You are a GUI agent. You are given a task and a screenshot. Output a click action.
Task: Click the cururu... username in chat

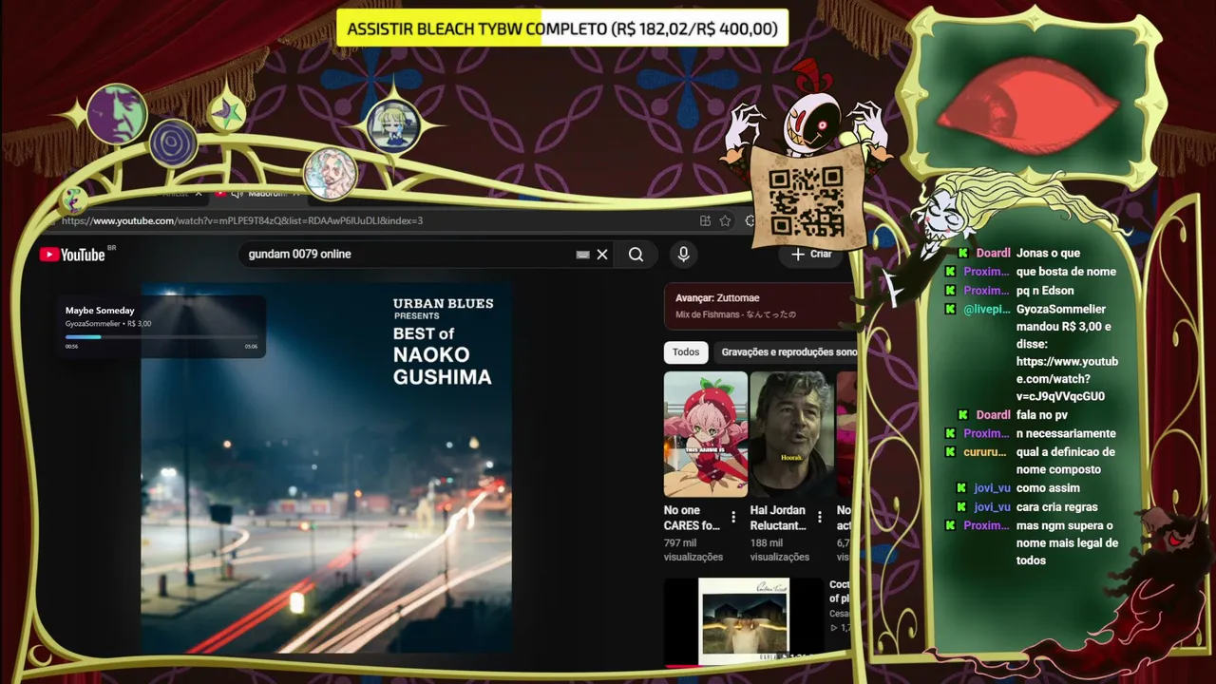pyautogui.click(x=985, y=452)
